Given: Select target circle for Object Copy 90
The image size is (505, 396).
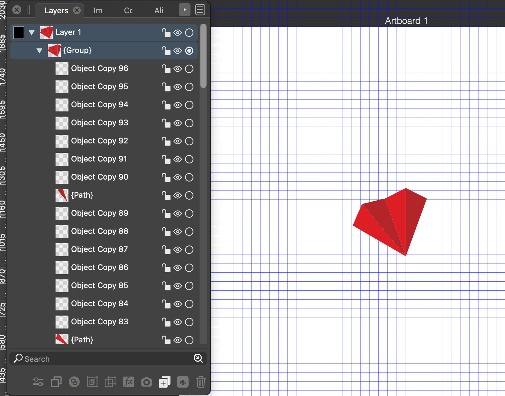Looking at the screenshot, I should 189,177.
